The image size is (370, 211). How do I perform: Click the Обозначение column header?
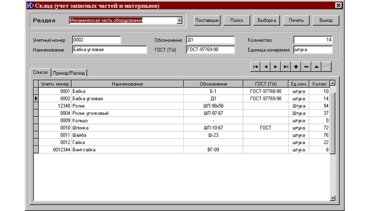coord(214,84)
